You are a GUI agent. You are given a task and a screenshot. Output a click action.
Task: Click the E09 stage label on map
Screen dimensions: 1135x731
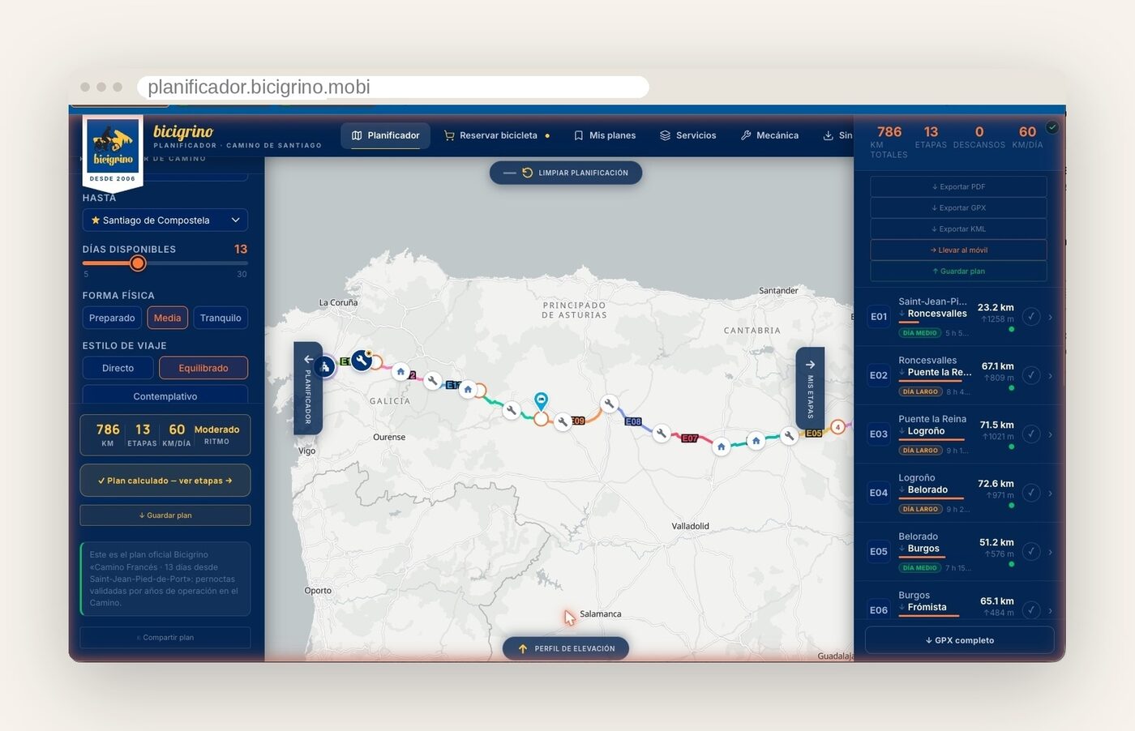pos(577,421)
